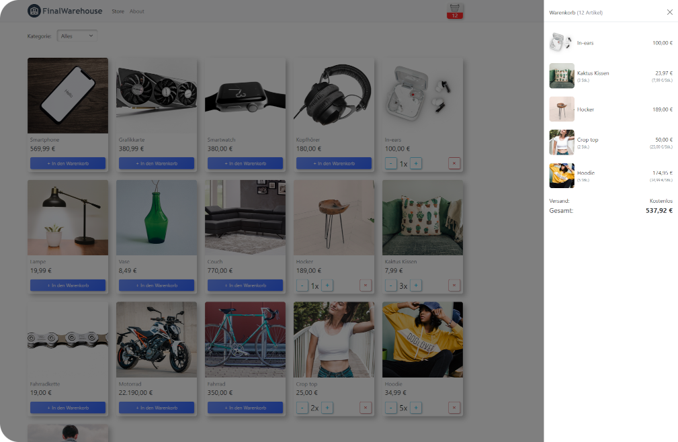The height and width of the screenshot is (442, 678).
Task: Open the cart via the red basket icon
Action: click(x=454, y=11)
